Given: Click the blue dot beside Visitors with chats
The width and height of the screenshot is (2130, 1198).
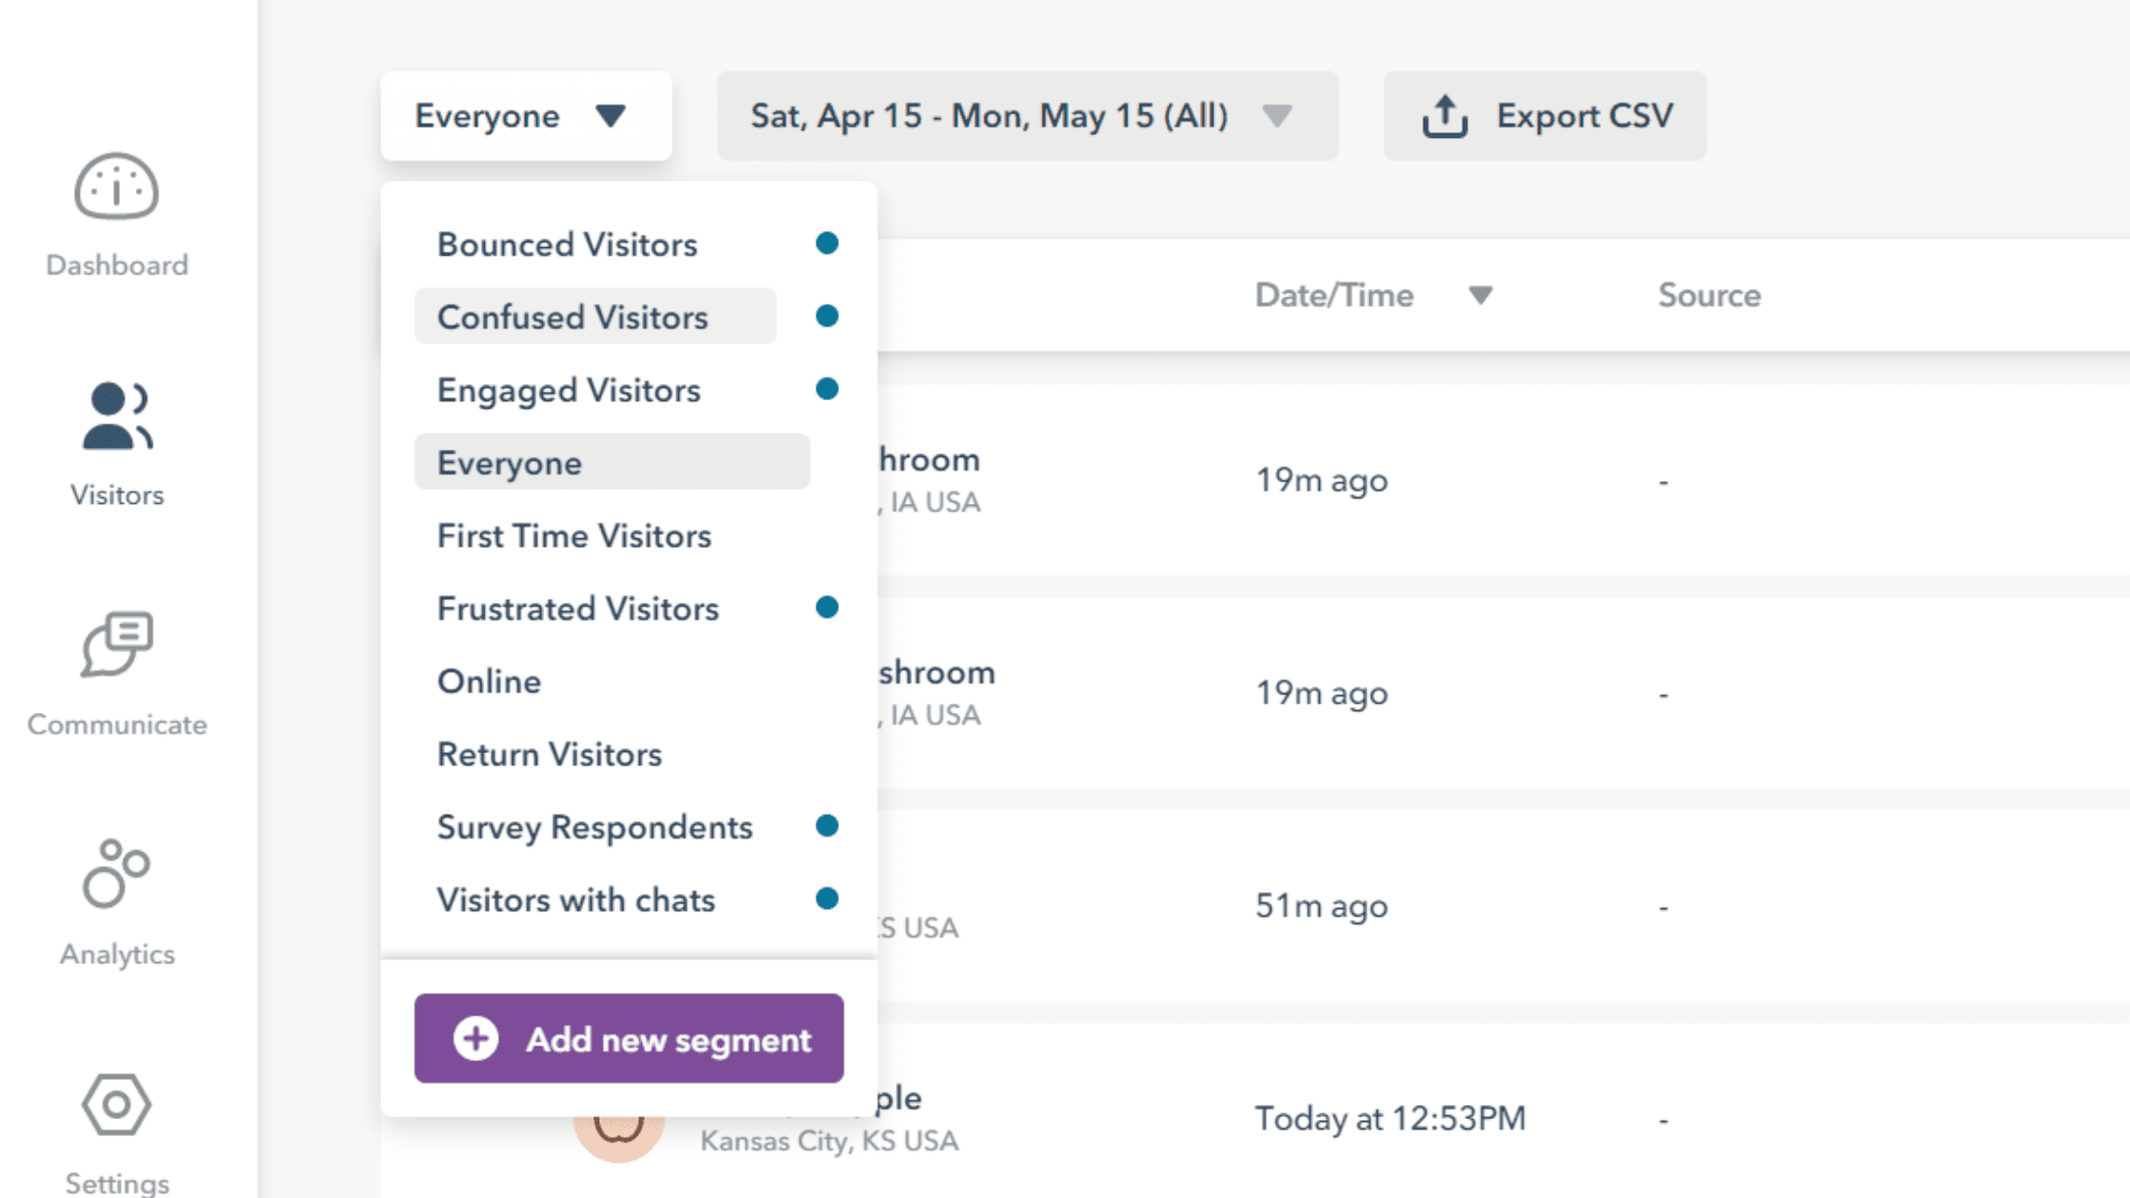Looking at the screenshot, I should tap(827, 898).
